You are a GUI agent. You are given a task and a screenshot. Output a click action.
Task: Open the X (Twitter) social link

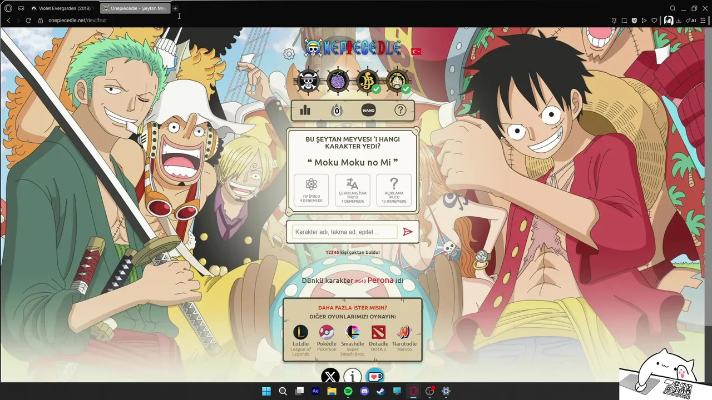(330, 377)
